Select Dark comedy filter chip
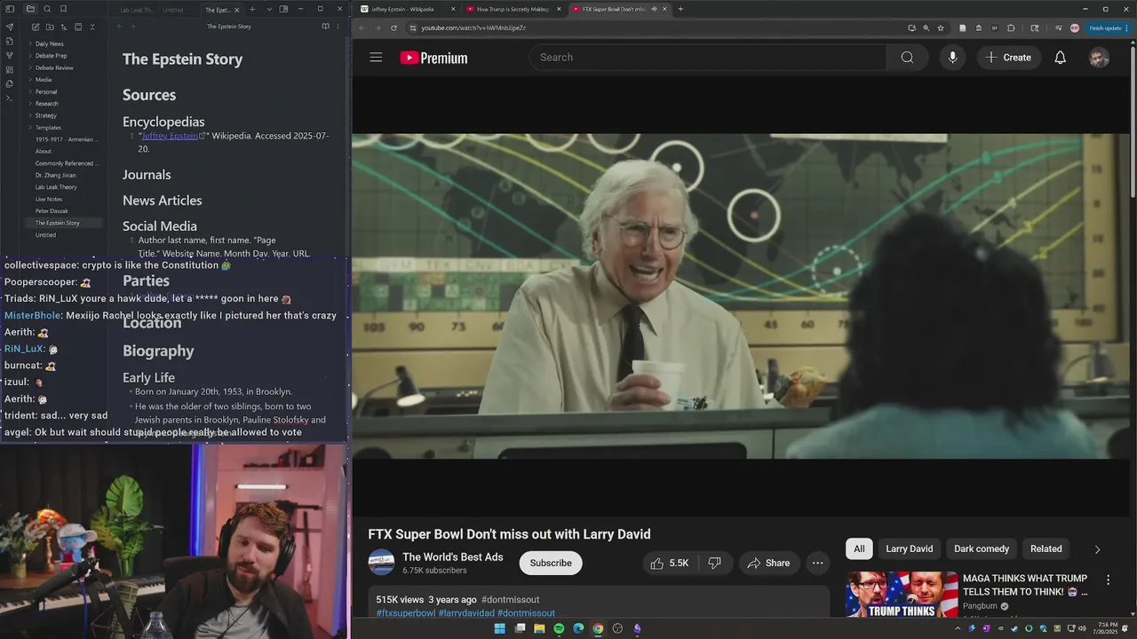1137x639 pixels. 982,549
